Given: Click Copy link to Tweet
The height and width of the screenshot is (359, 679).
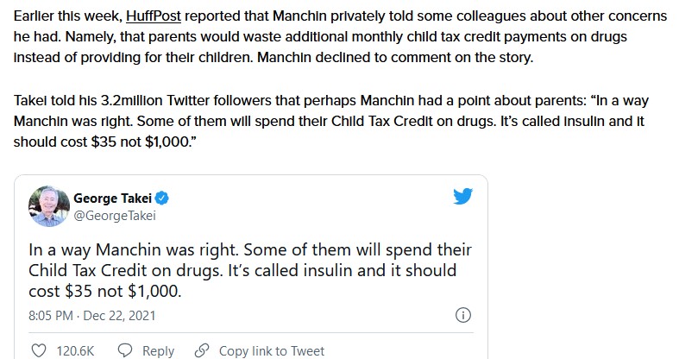Looking at the screenshot, I should (x=272, y=350).
